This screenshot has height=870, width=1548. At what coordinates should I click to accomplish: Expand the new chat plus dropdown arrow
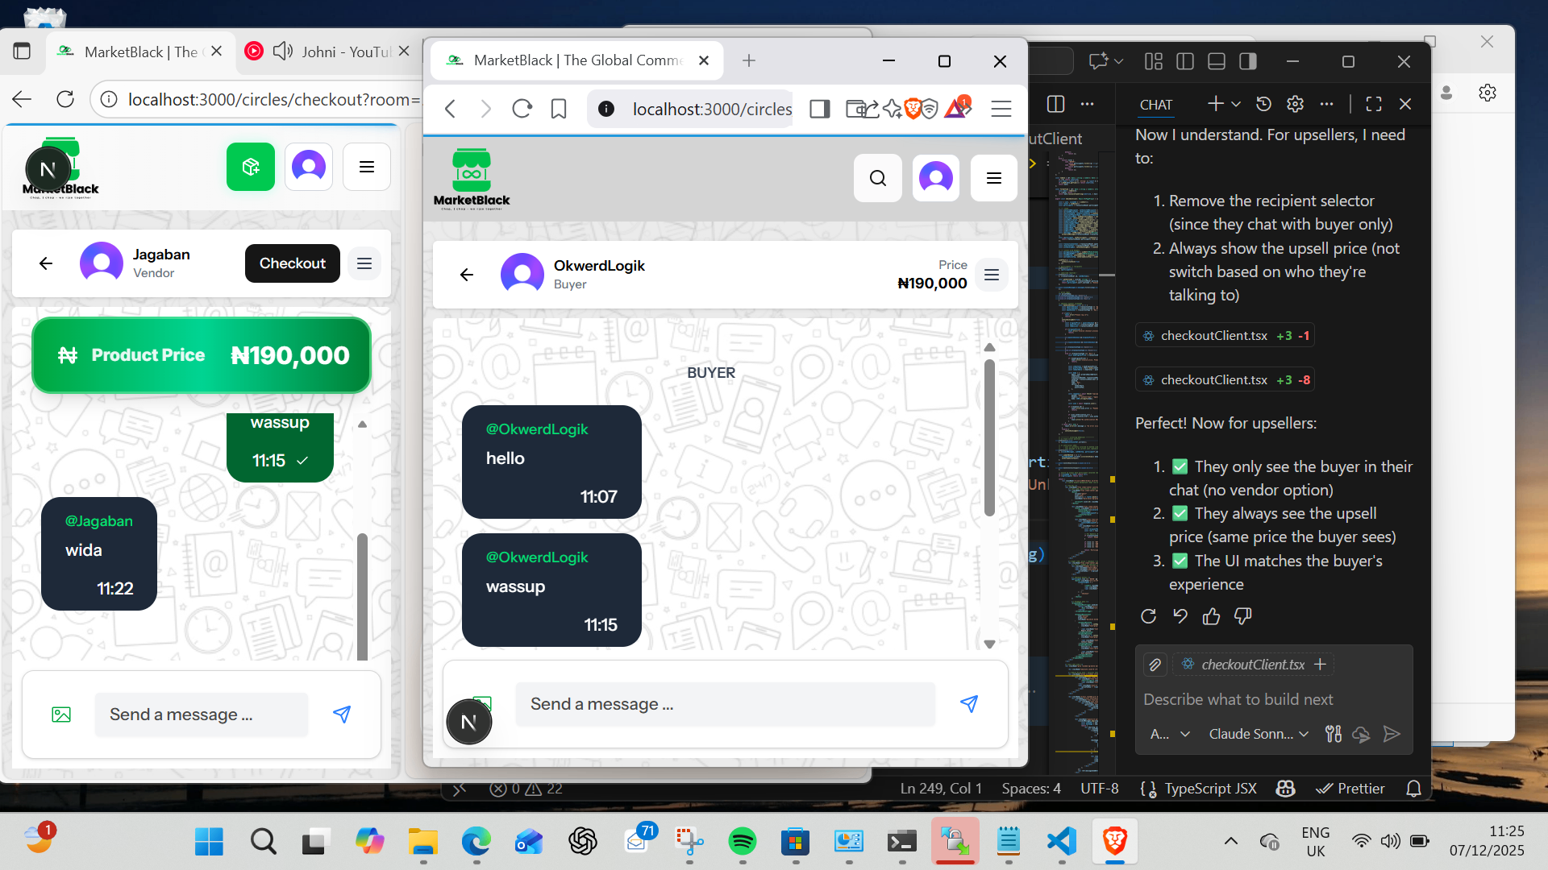(x=1236, y=104)
